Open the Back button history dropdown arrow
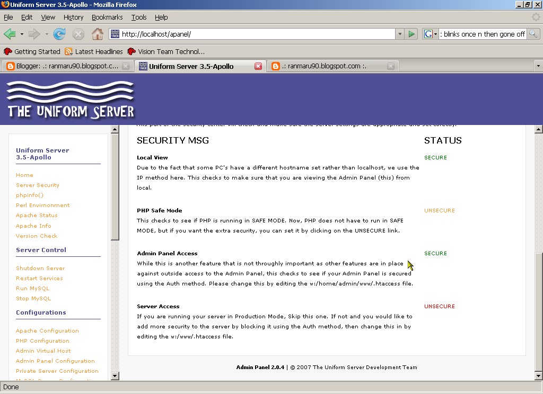543x394 pixels. tap(22, 34)
